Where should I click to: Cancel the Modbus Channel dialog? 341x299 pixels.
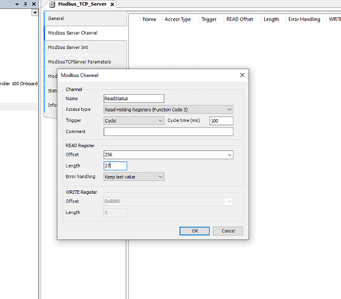pos(228,231)
